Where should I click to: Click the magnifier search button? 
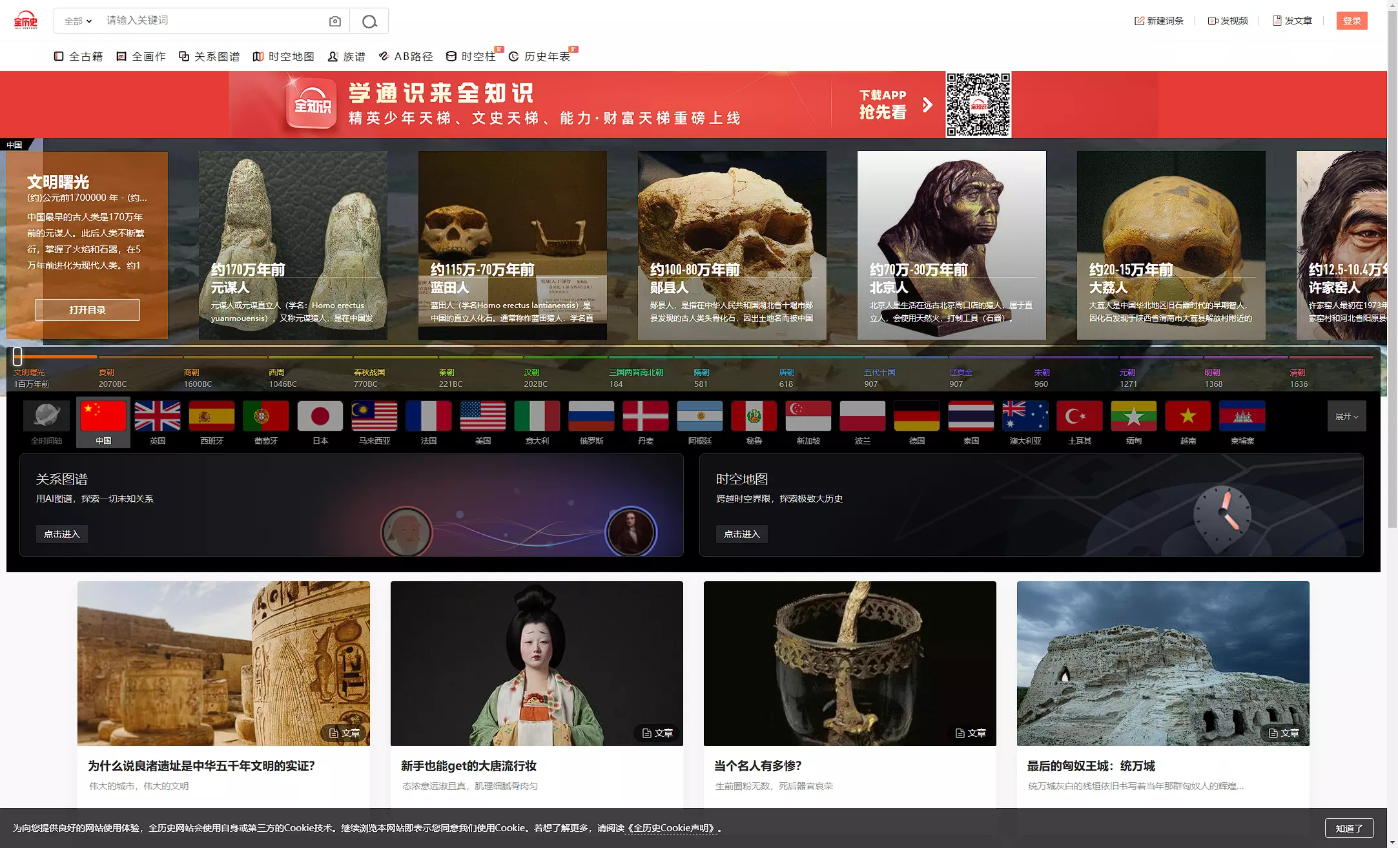[369, 21]
